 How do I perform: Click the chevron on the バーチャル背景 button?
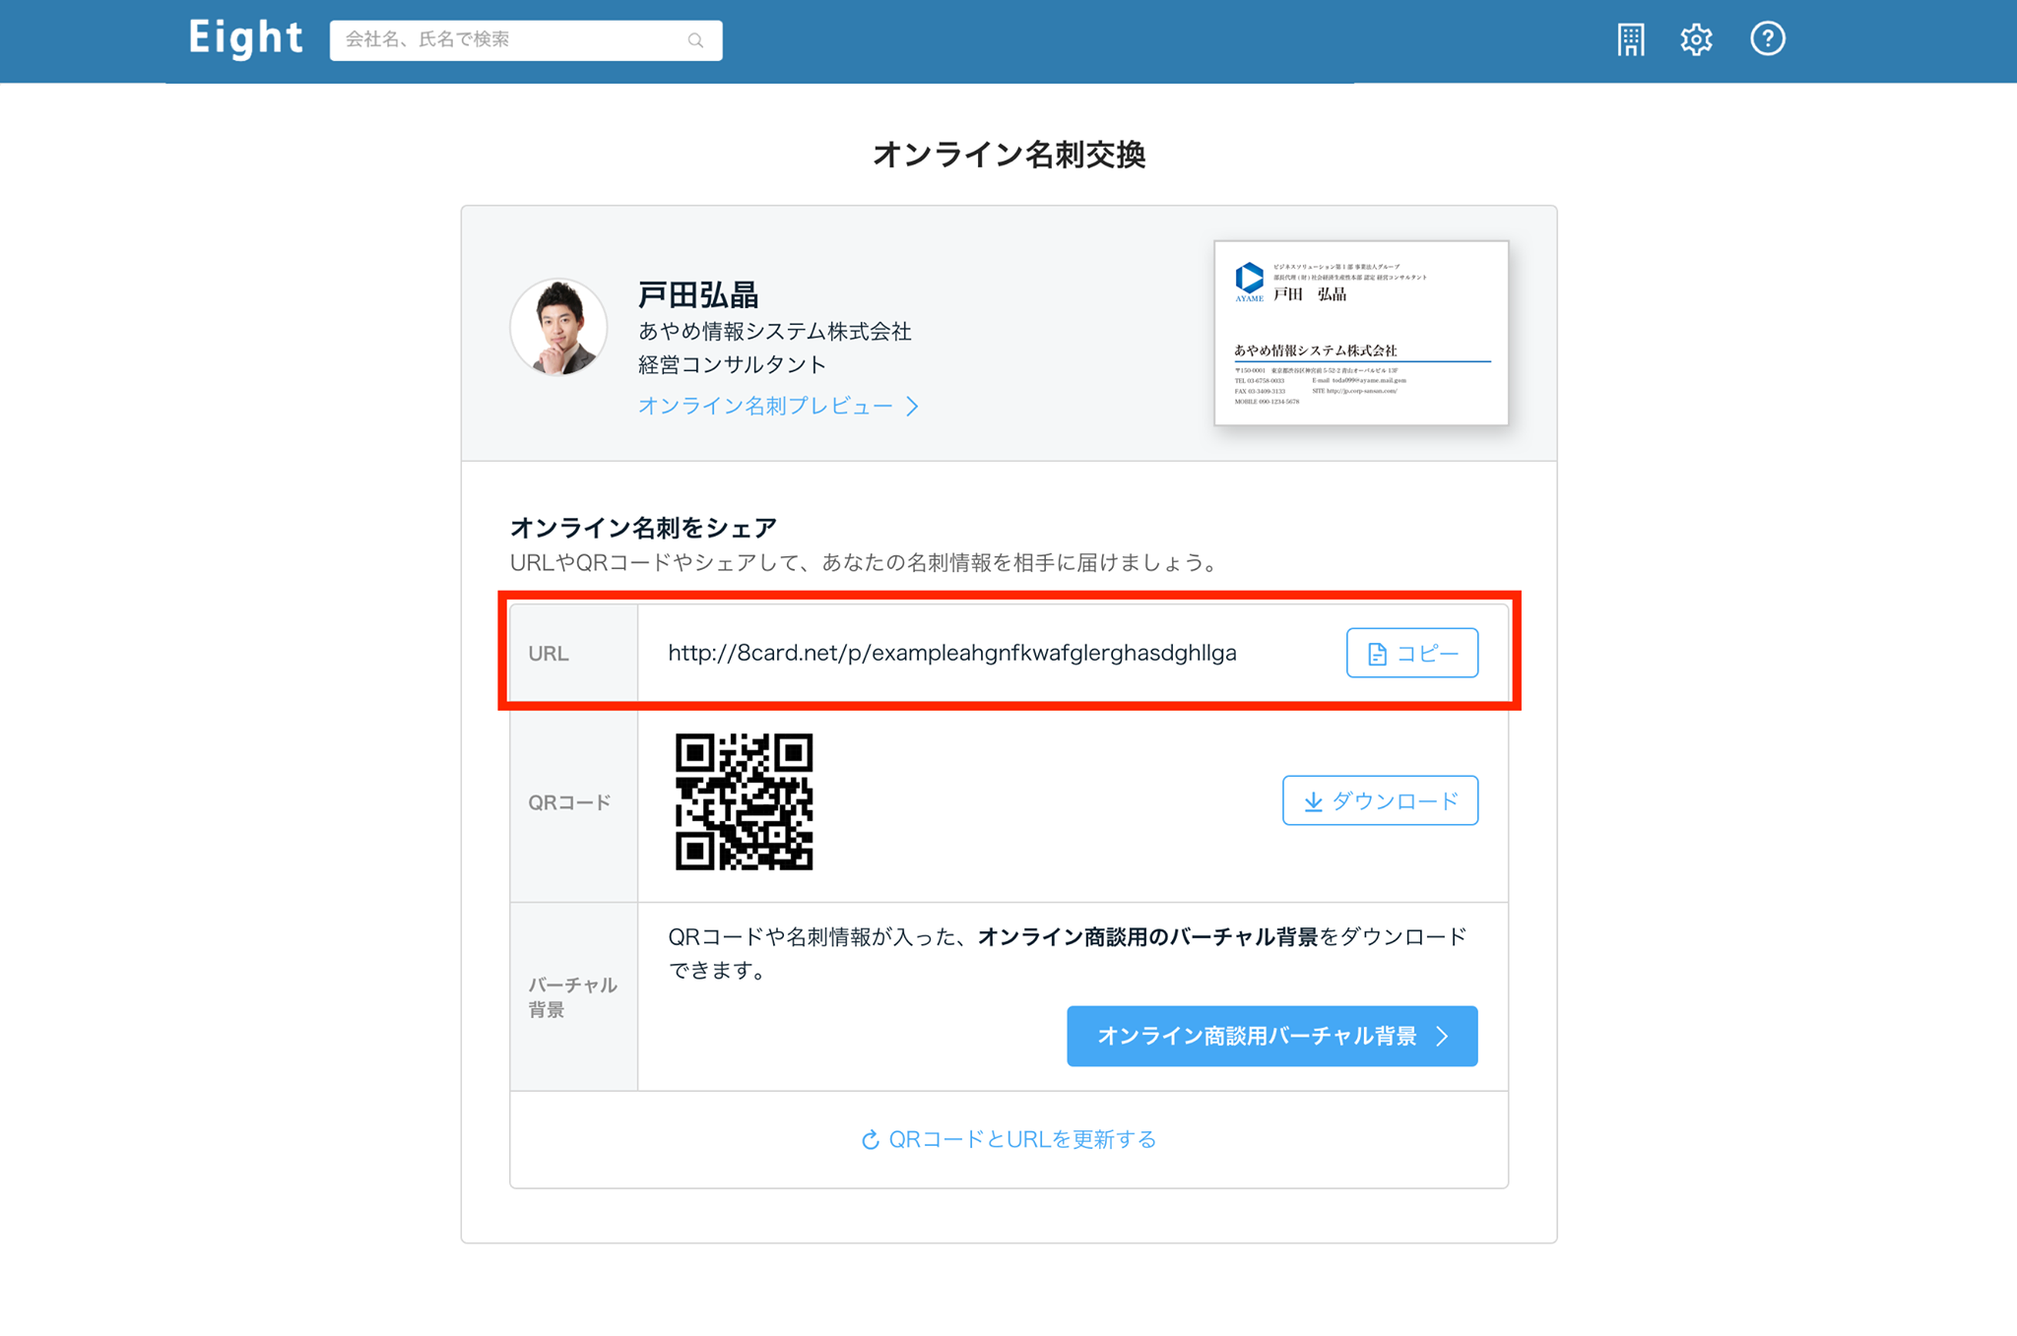tap(1443, 1036)
